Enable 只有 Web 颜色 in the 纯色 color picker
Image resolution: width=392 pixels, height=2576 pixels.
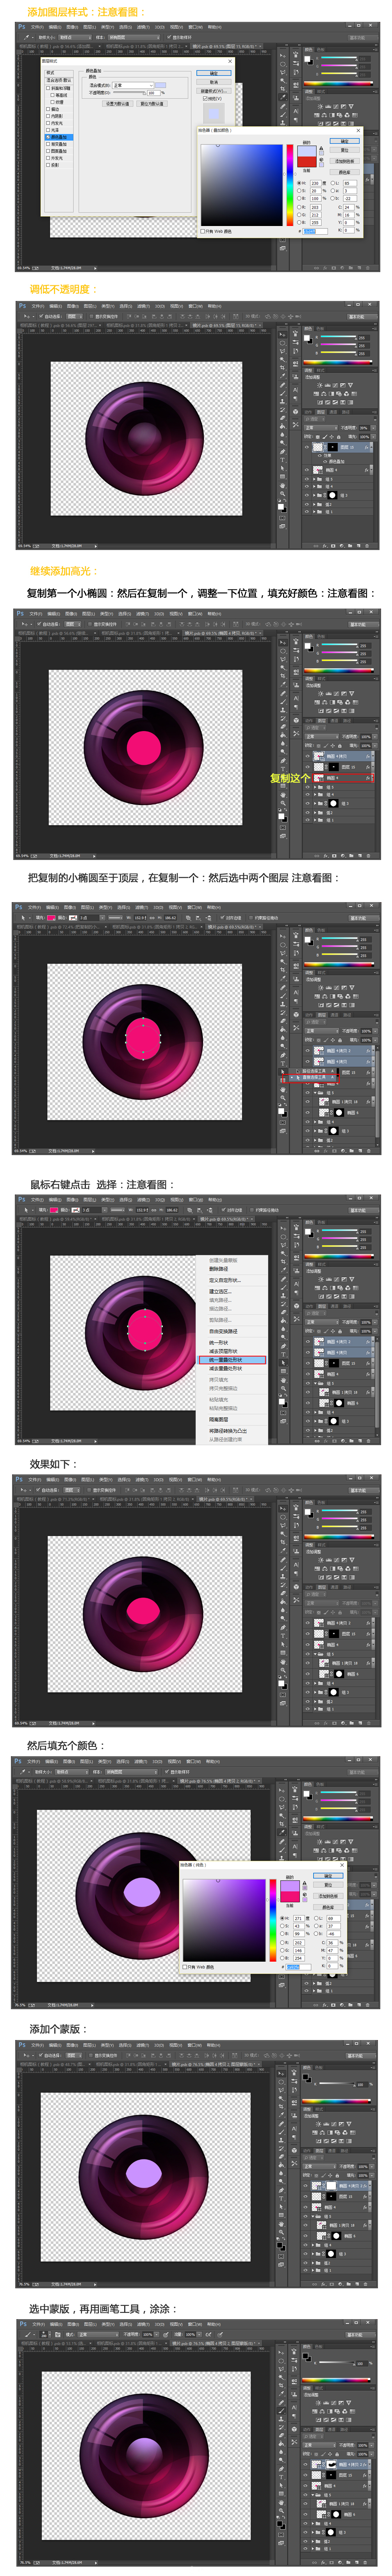pyautogui.click(x=185, y=1967)
